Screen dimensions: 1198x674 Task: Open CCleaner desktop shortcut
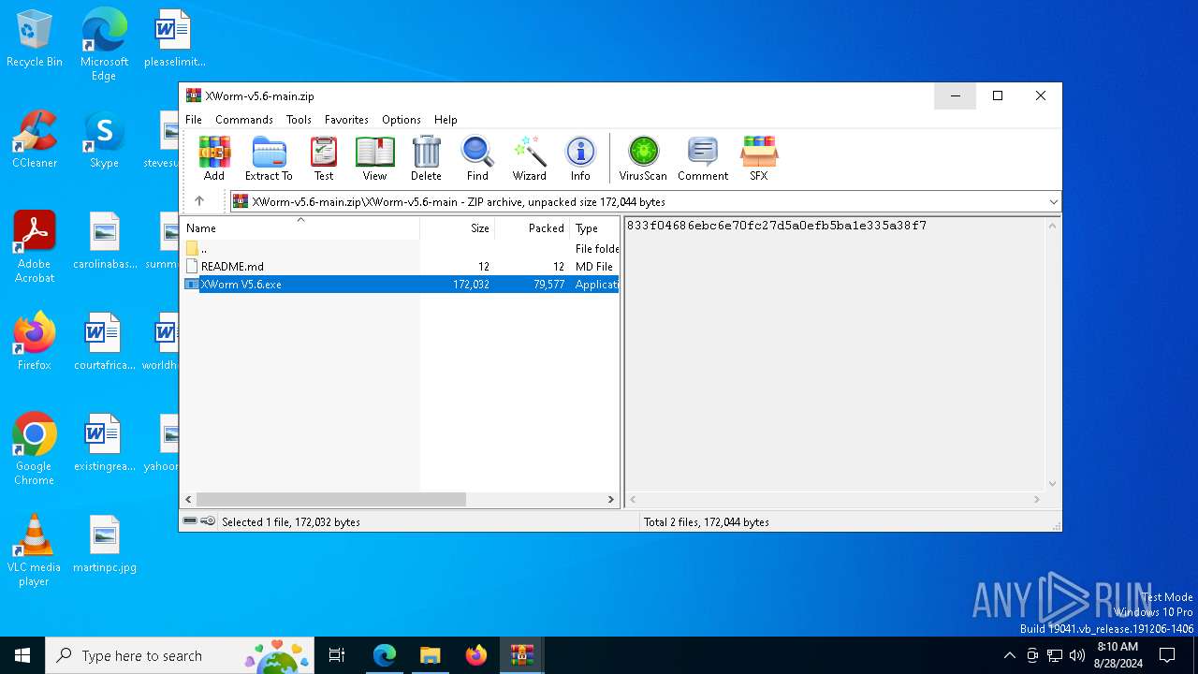(x=35, y=139)
